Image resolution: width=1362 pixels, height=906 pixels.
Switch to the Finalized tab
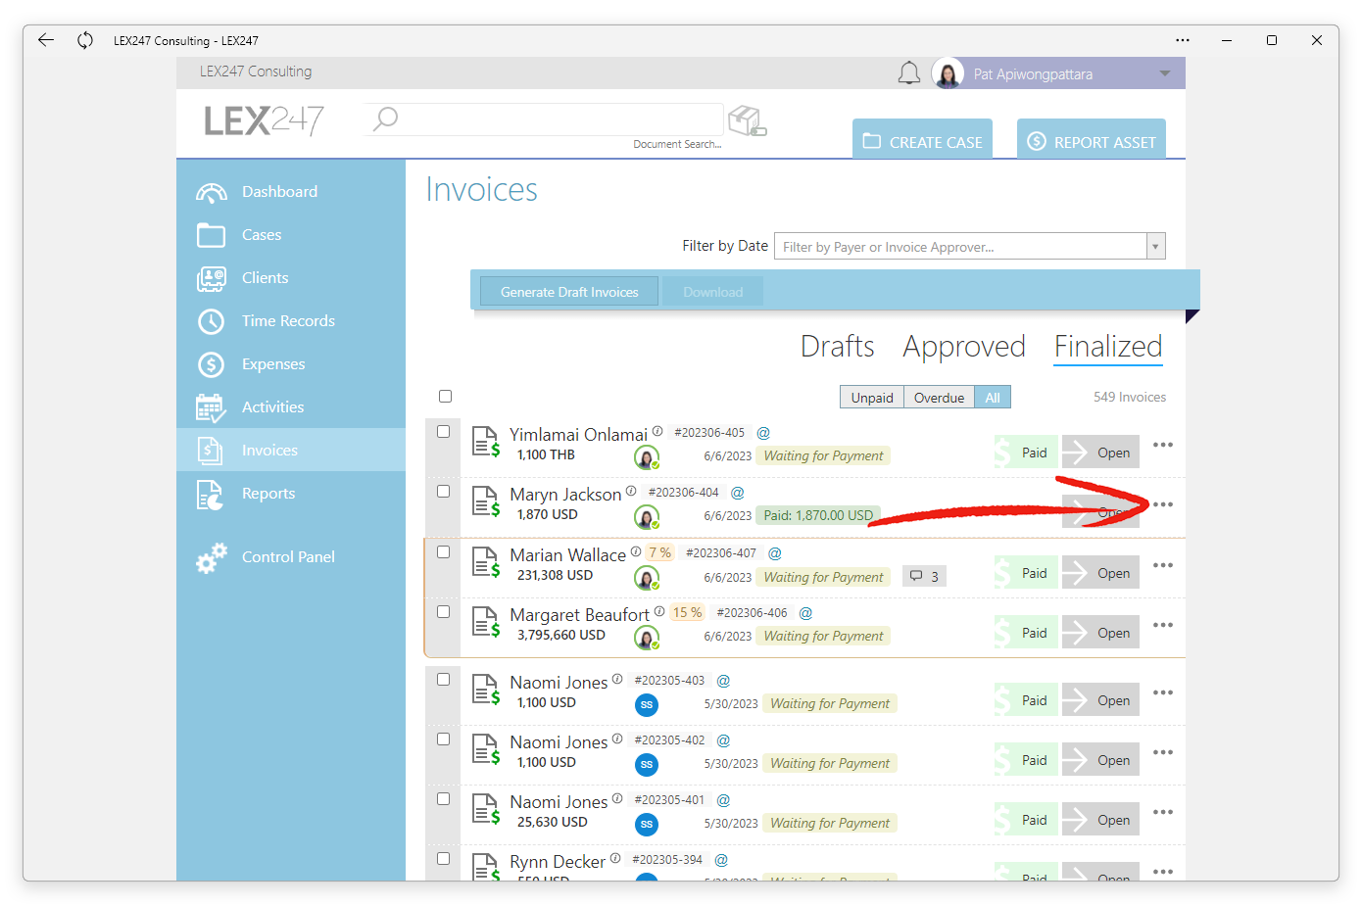click(x=1108, y=347)
